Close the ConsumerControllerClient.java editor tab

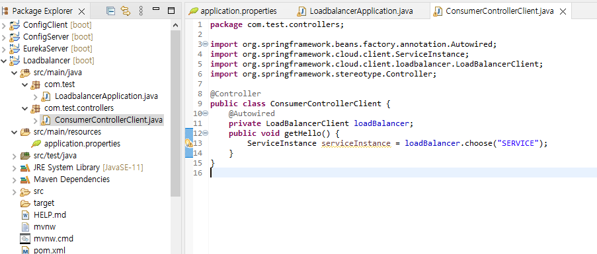563,11
